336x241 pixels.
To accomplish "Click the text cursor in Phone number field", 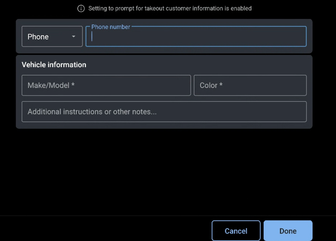I will click(x=92, y=37).
